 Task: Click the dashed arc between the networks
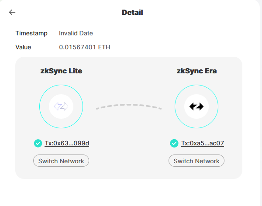pos(129,106)
